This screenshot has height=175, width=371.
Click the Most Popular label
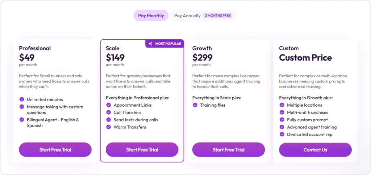coord(167,44)
